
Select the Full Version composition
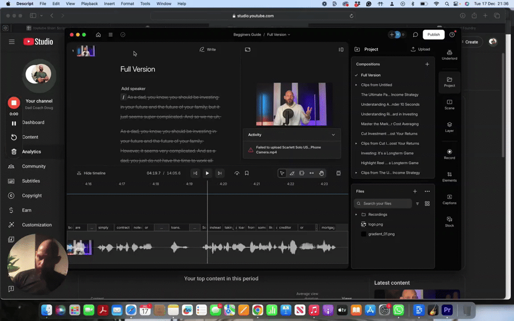click(x=371, y=75)
